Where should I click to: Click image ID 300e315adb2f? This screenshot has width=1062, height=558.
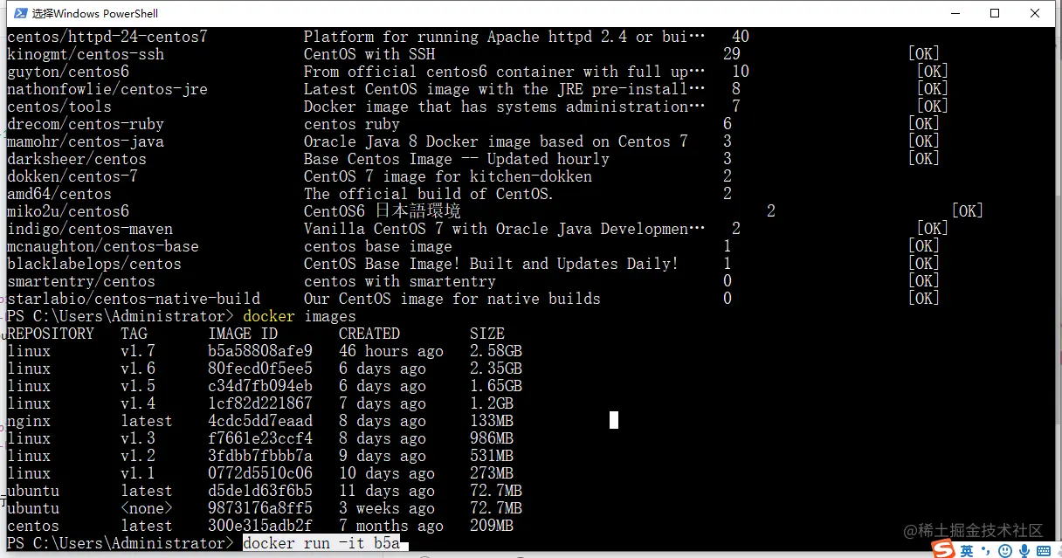point(260,526)
